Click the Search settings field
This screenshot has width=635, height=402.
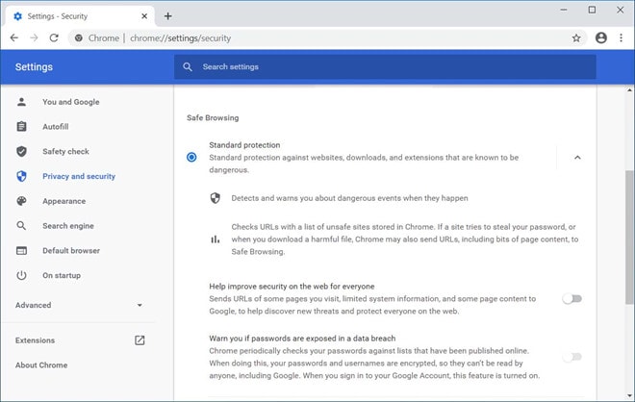(385, 66)
